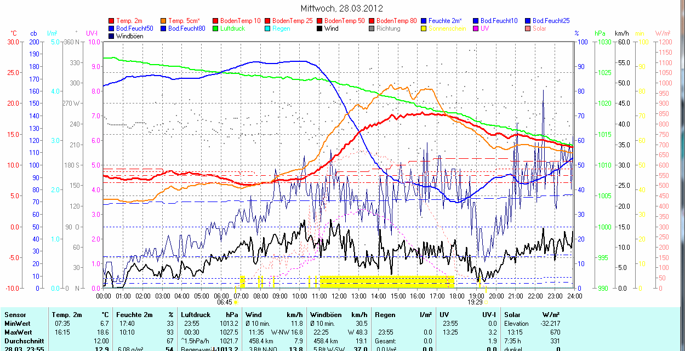Click the Luftdruck column header in table
The height and width of the screenshot is (351, 685).
point(195,315)
